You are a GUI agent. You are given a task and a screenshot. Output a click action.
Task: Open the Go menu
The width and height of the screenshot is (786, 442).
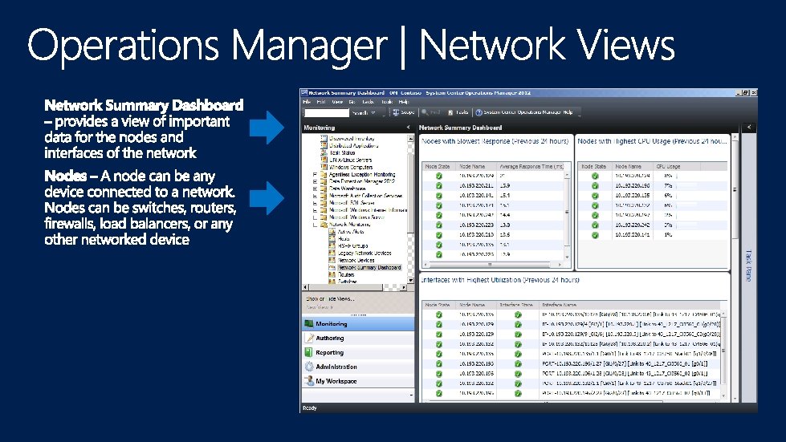(x=352, y=102)
